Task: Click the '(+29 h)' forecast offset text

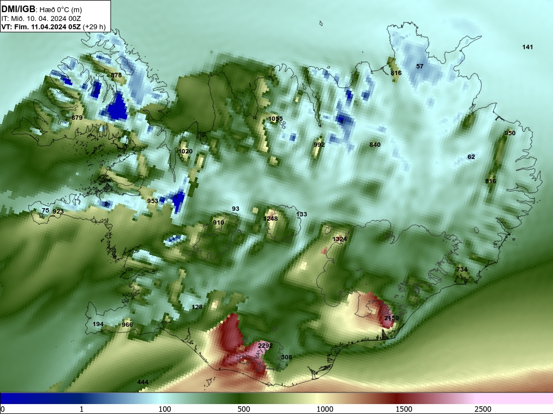Action: (94, 26)
